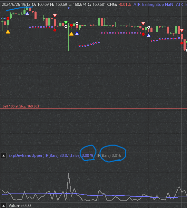
Task: Click white circle marker beneath the green down-triangle
Action: coord(66,27)
